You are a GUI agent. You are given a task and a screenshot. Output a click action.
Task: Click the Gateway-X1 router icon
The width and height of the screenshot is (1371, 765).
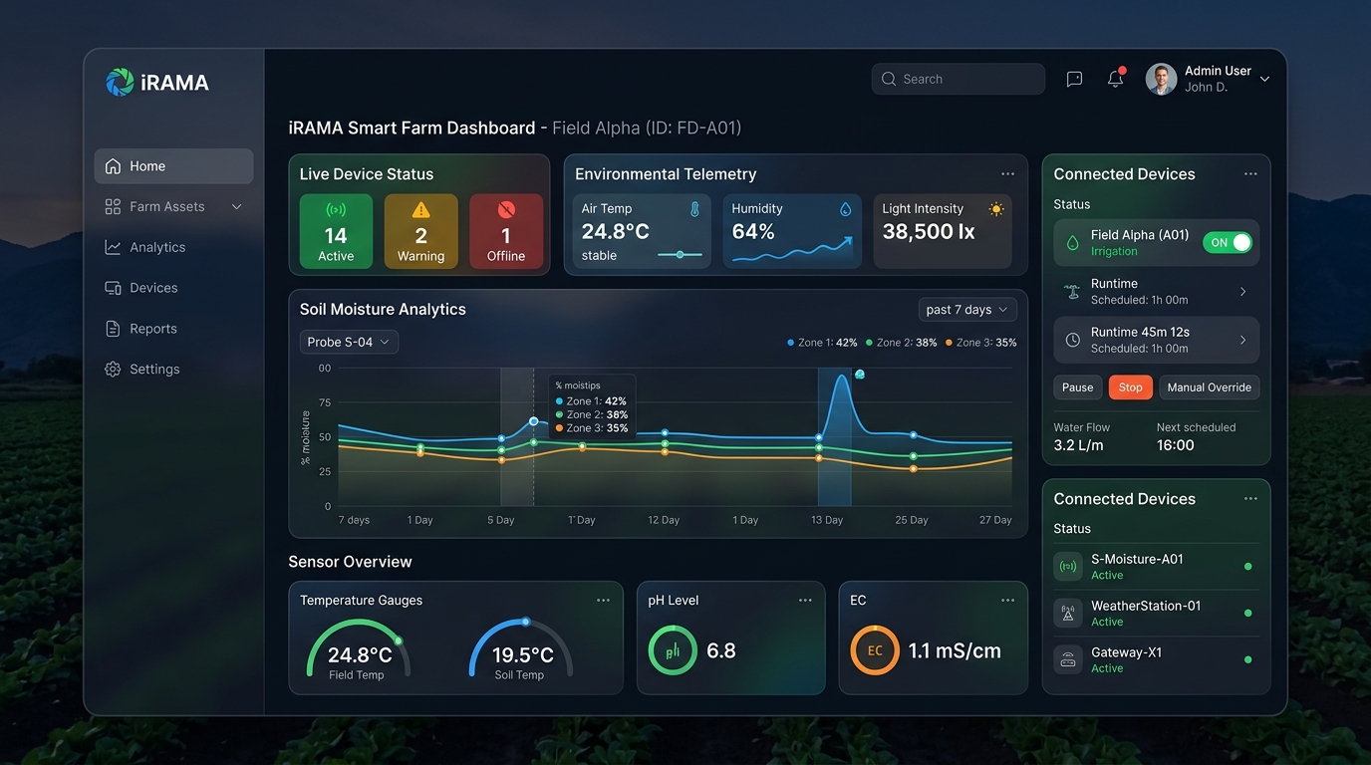[1068, 660]
